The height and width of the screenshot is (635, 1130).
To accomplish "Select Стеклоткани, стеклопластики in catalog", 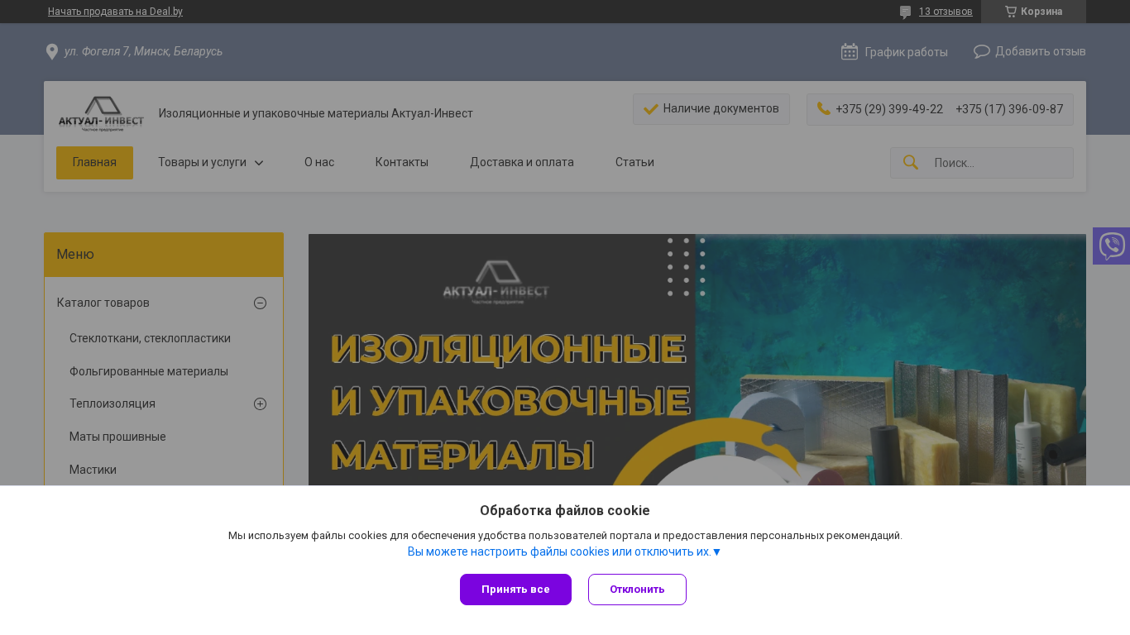I will coord(150,338).
